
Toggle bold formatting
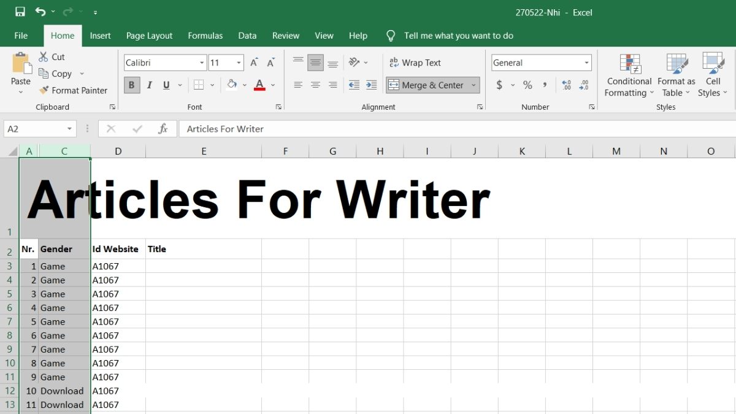click(x=131, y=85)
